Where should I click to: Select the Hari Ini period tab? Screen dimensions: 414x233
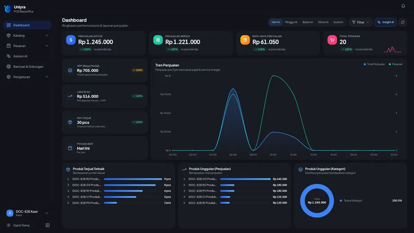tap(276, 22)
